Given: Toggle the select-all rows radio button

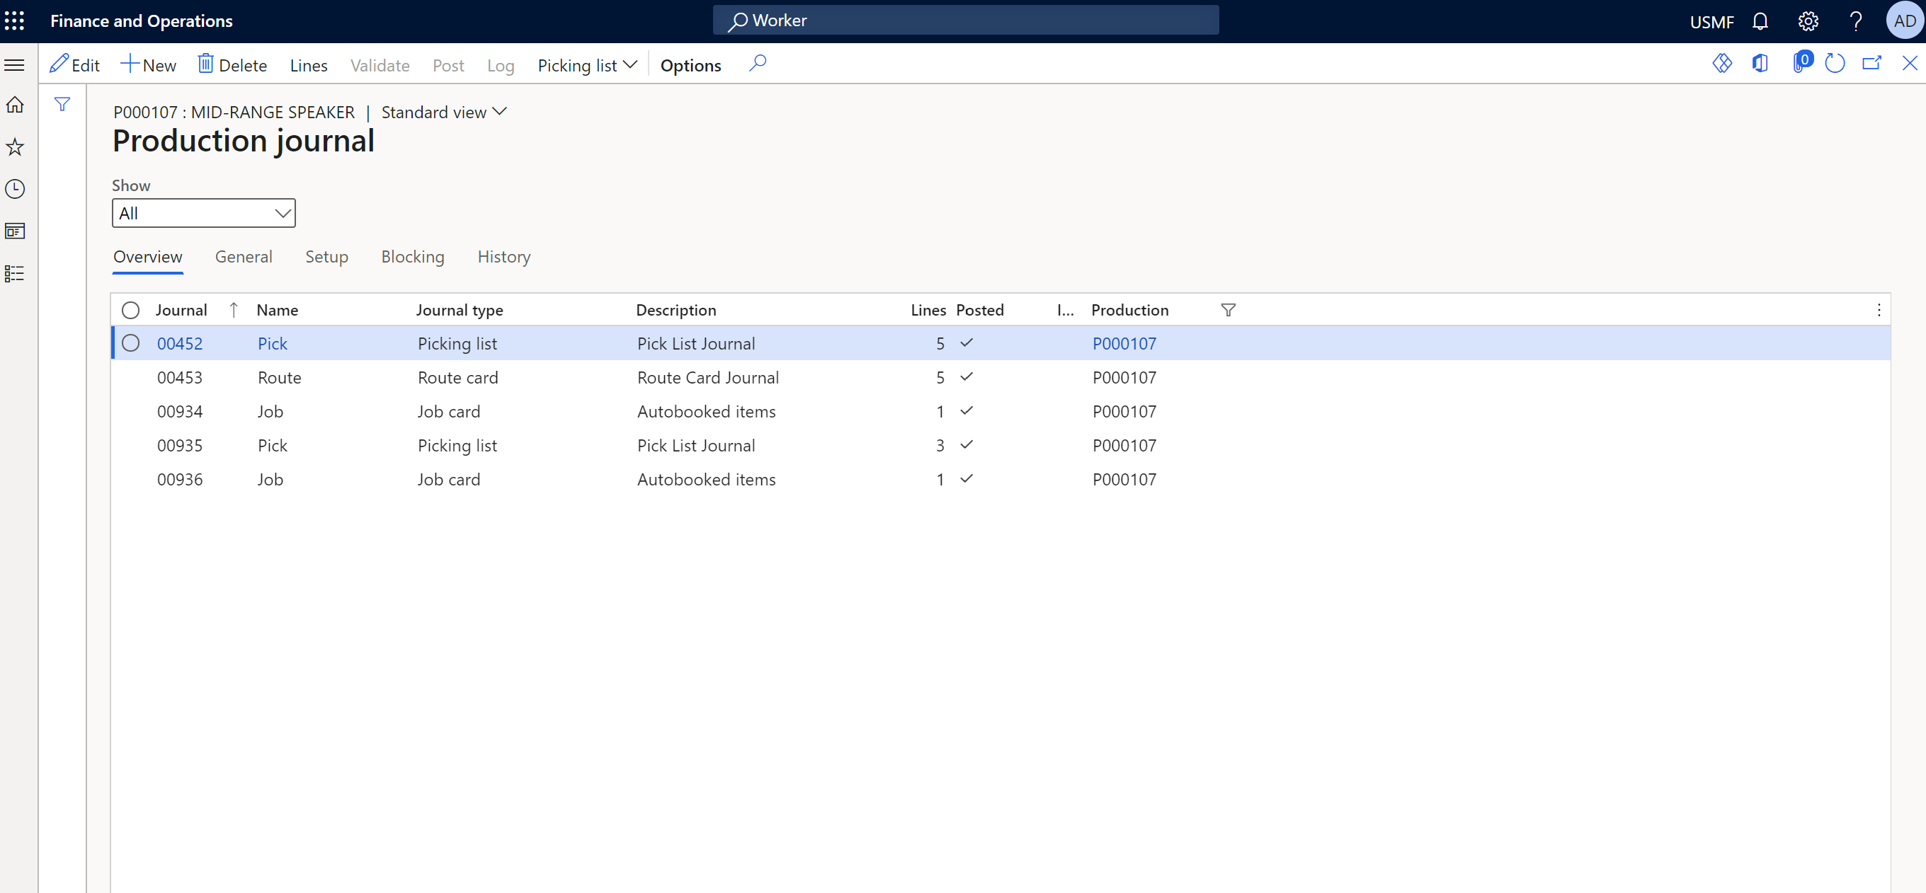Looking at the screenshot, I should 131,310.
